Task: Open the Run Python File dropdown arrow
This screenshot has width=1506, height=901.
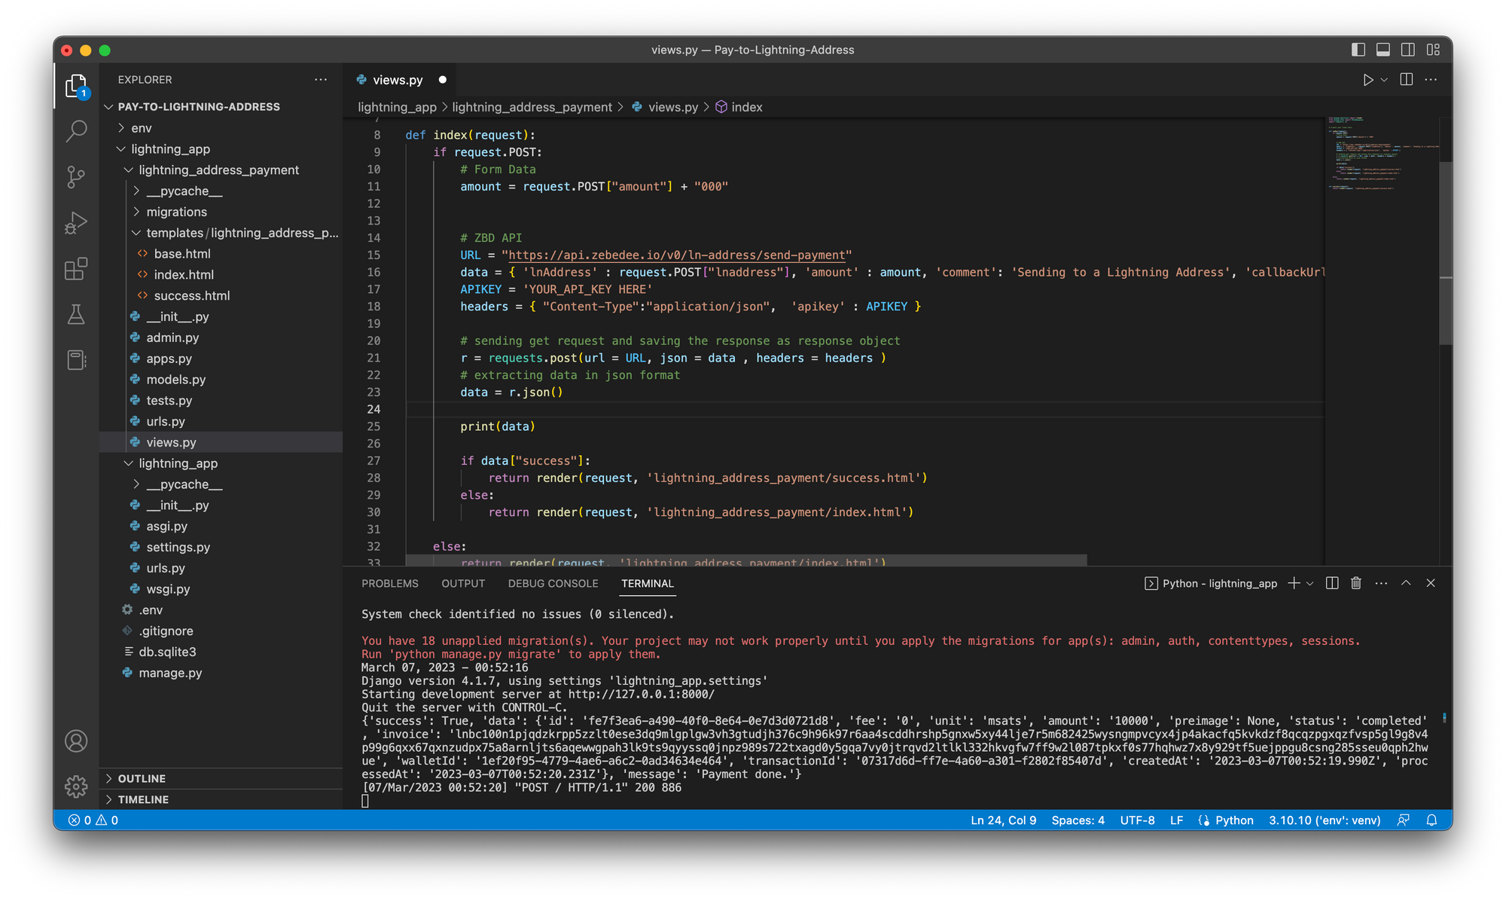Action: pyautogui.click(x=1384, y=80)
